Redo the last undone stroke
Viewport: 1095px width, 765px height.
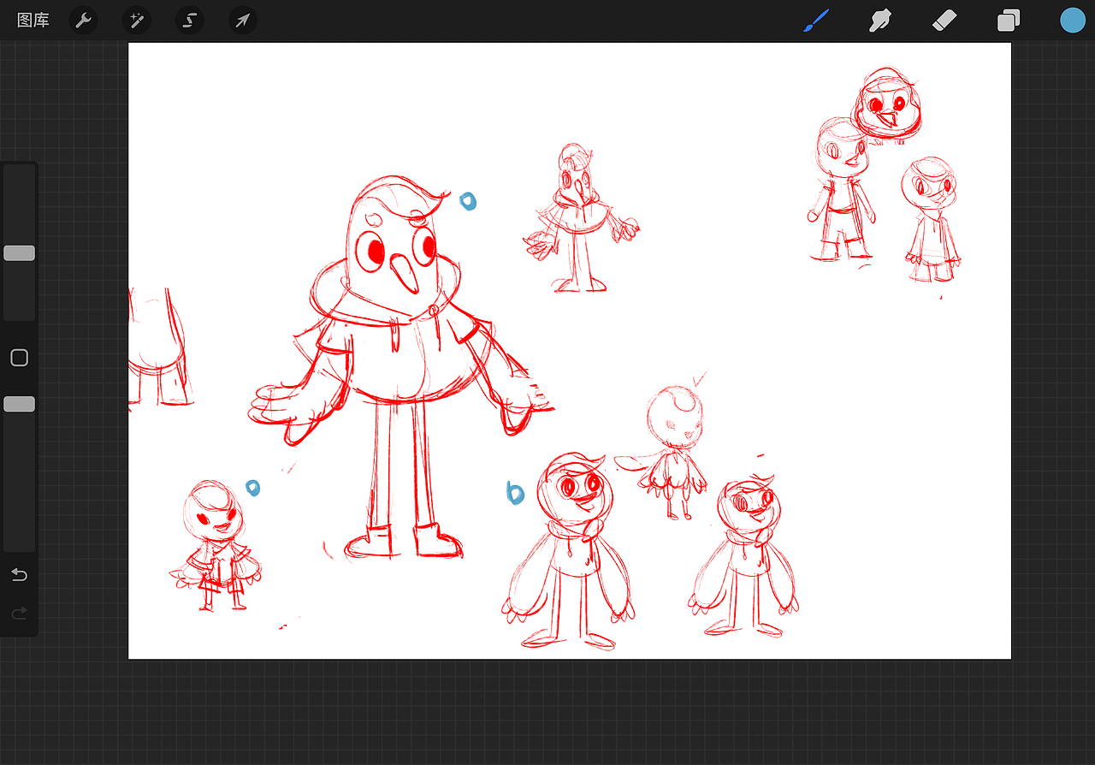(19, 614)
